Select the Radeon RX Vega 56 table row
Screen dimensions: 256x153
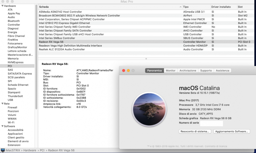point(146,42)
